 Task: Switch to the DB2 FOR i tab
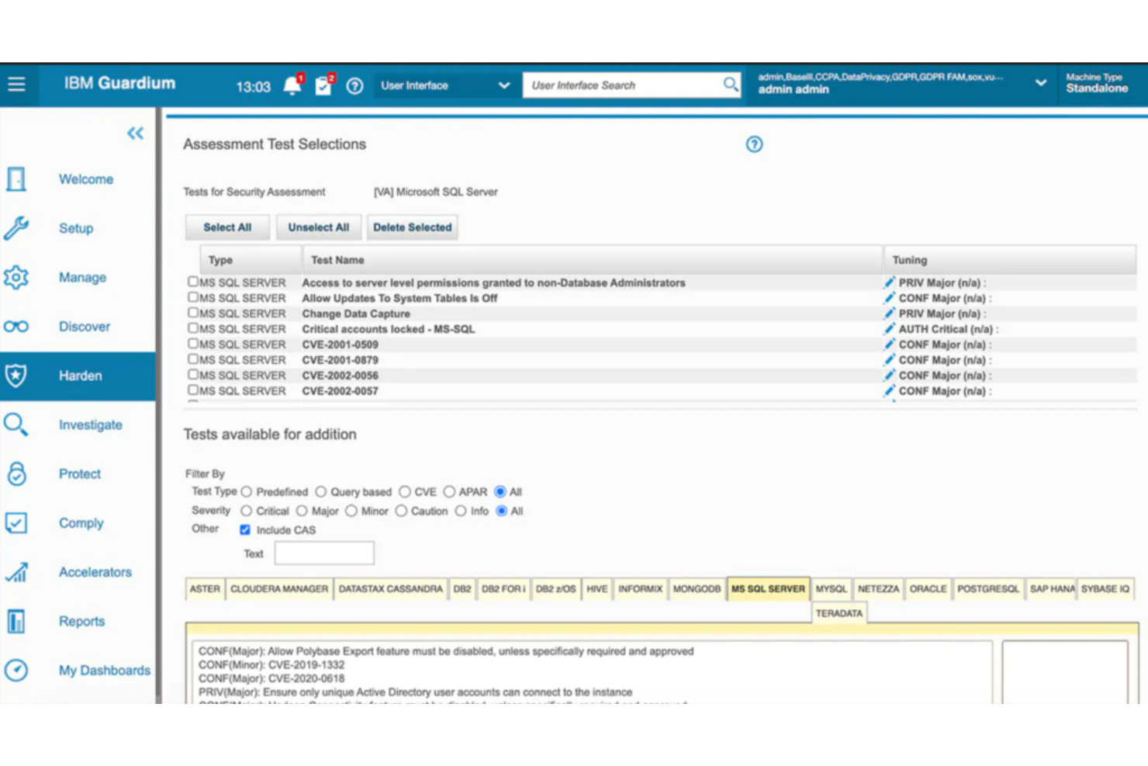tap(503, 589)
